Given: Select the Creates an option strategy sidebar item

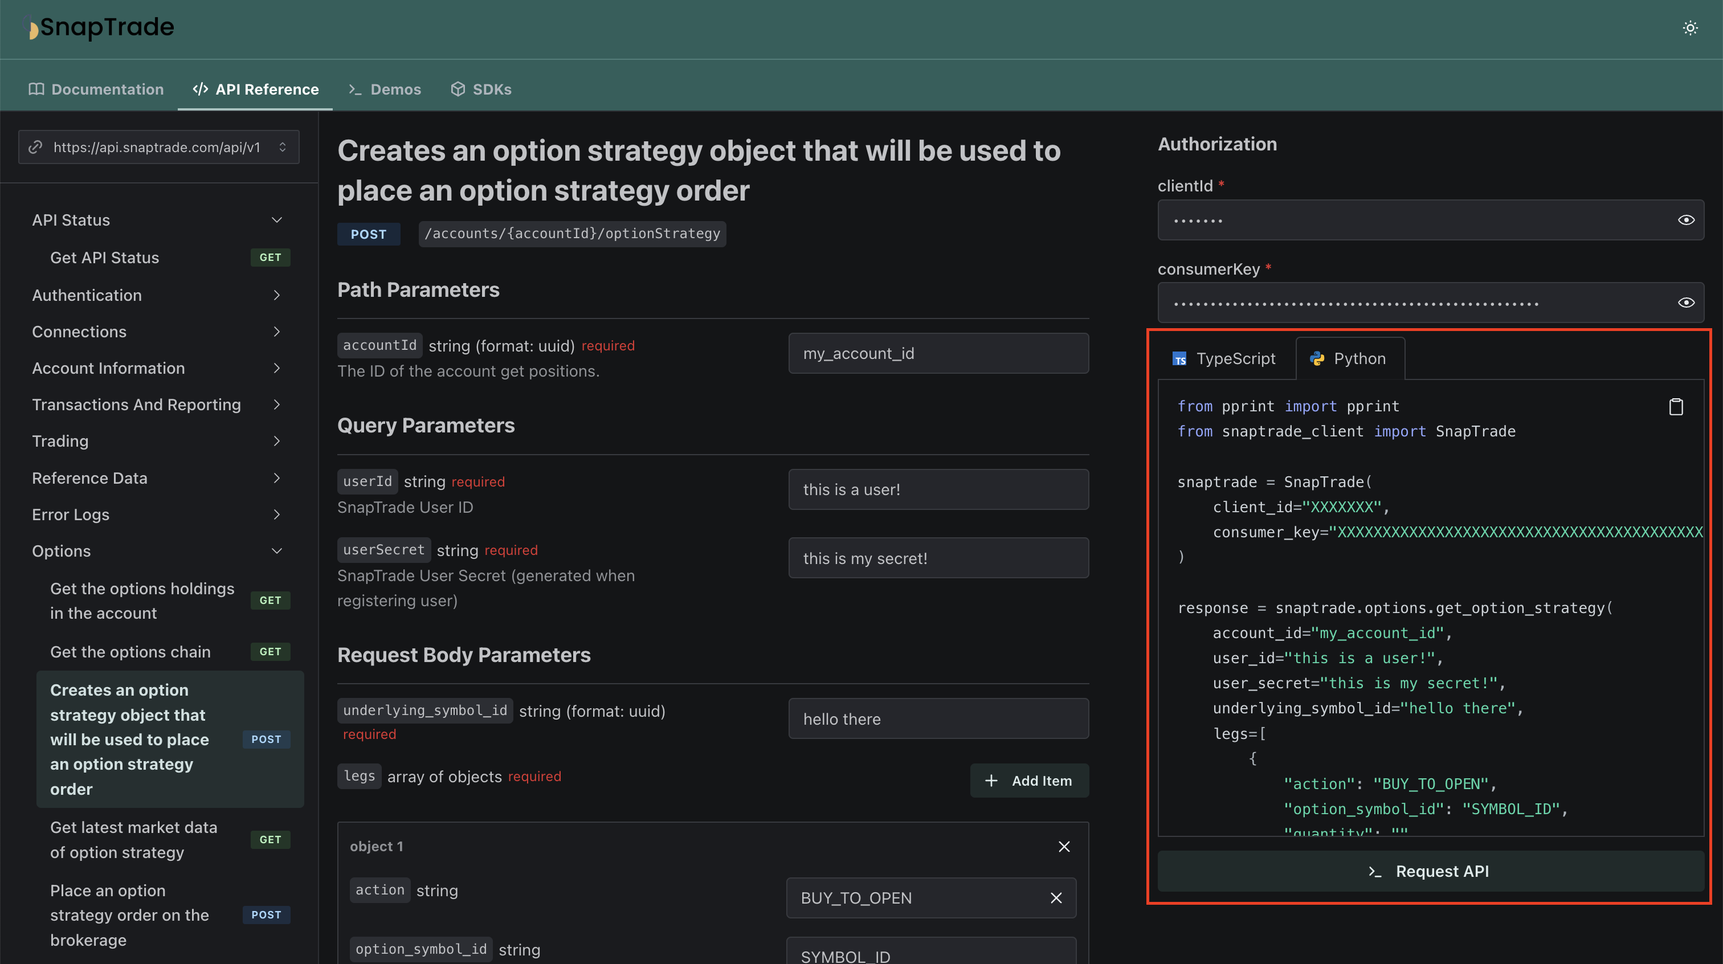Looking at the screenshot, I should [x=170, y=739].
